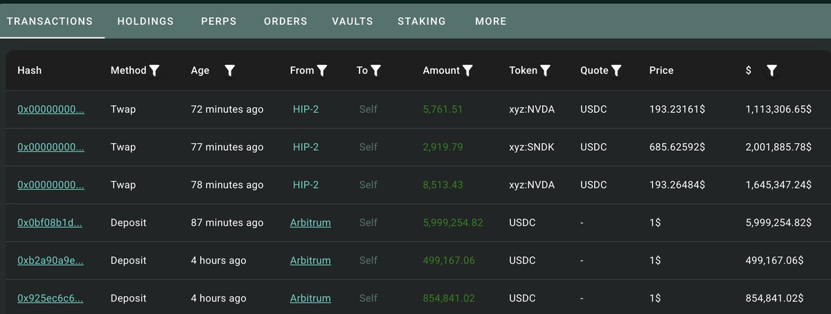
Task: Filter by Token column funnel icon
Action: [x=545, y=71]
